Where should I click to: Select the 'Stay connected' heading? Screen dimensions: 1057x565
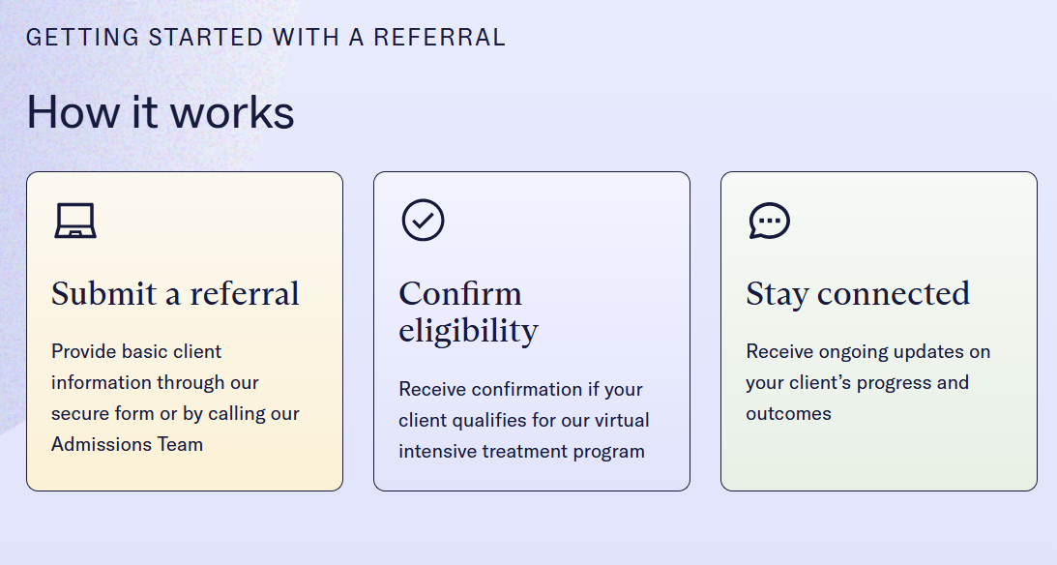(x=858, y=294)
